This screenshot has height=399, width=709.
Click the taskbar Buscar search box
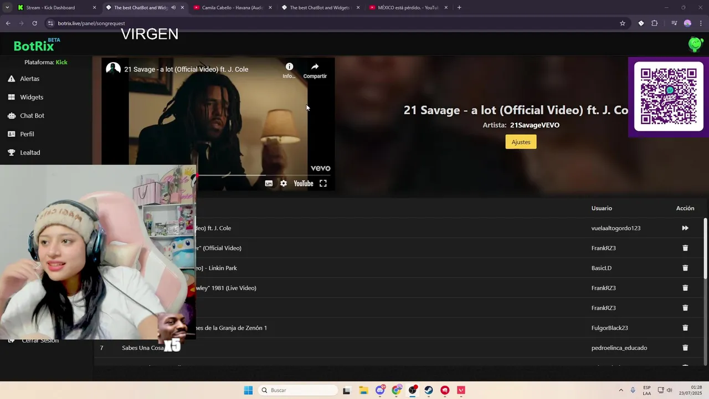pyautogui.click(x=298, y=390)
